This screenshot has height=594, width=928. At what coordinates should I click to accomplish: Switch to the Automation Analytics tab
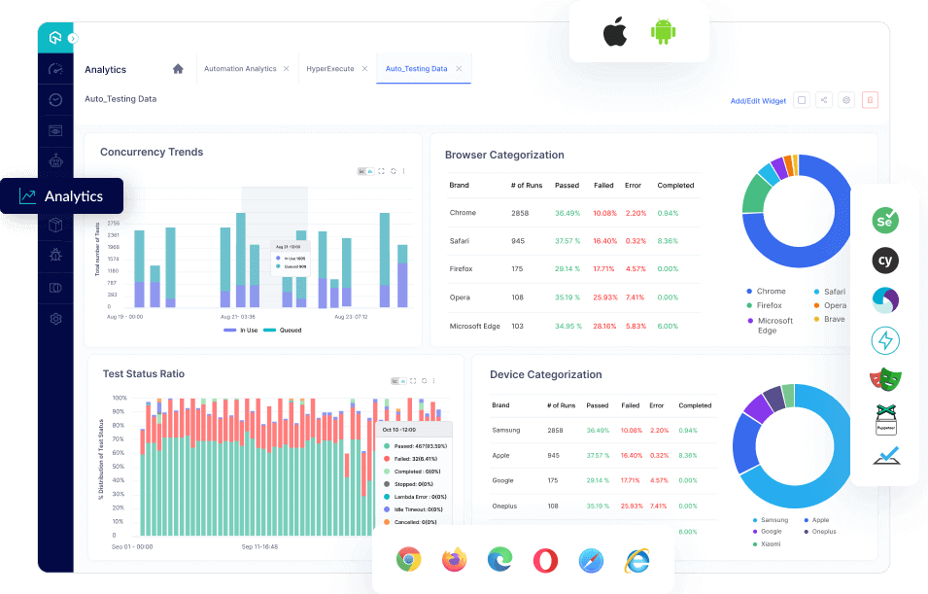point(241,69)
